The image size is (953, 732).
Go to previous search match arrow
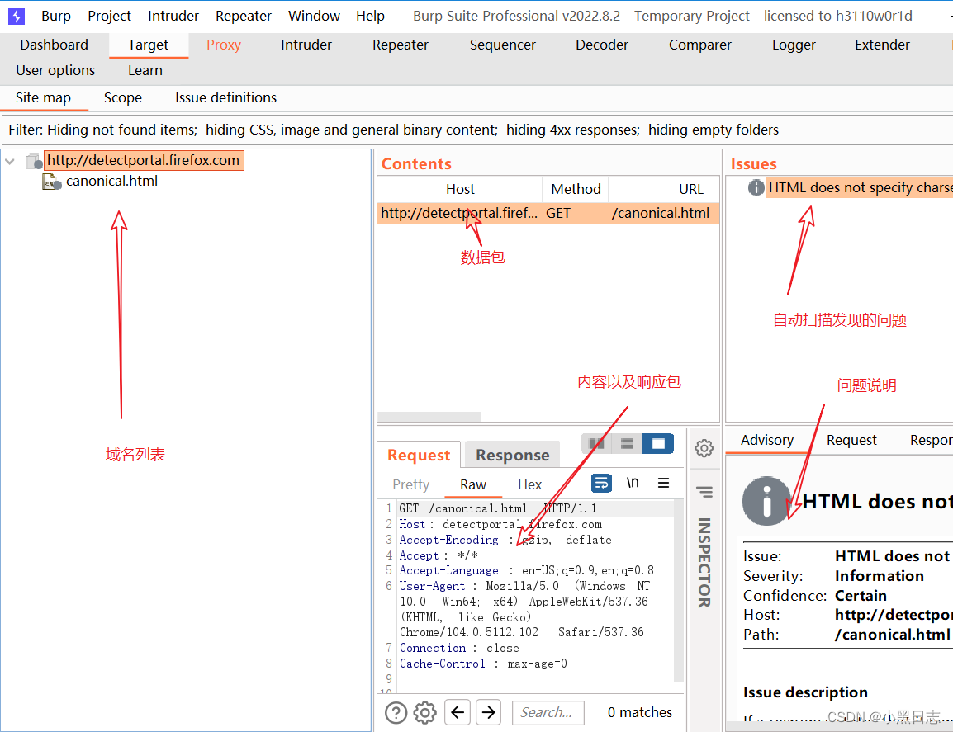458,712
